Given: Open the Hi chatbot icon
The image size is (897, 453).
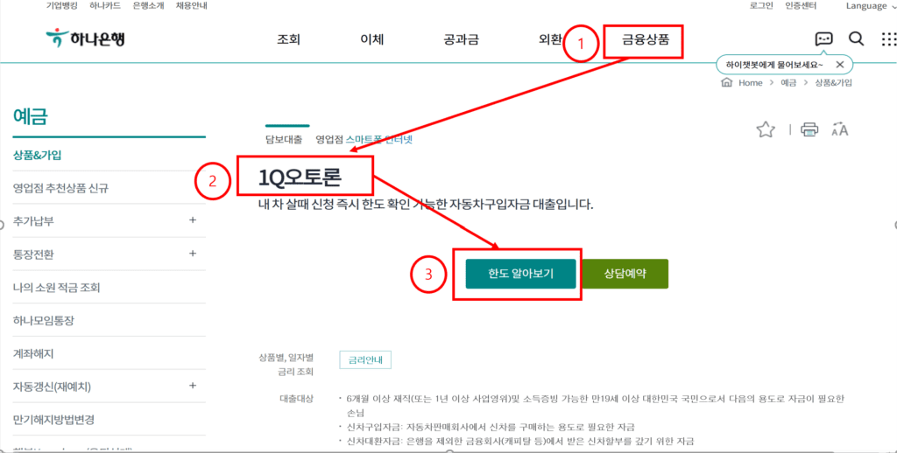Looking at the screenshot, I should [x=823, y=38].
